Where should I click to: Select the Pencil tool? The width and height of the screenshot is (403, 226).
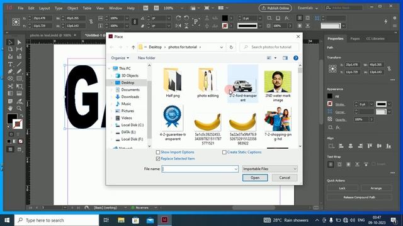20,72
